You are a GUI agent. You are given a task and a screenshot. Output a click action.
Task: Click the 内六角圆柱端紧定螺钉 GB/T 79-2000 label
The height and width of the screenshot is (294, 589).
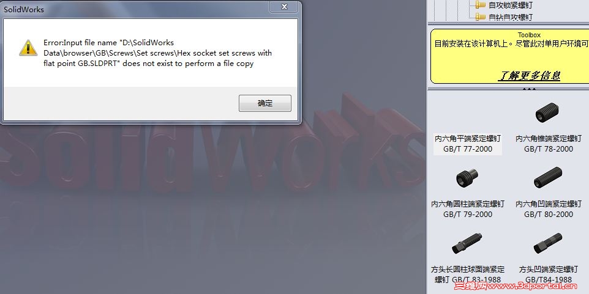pos(468,209)
